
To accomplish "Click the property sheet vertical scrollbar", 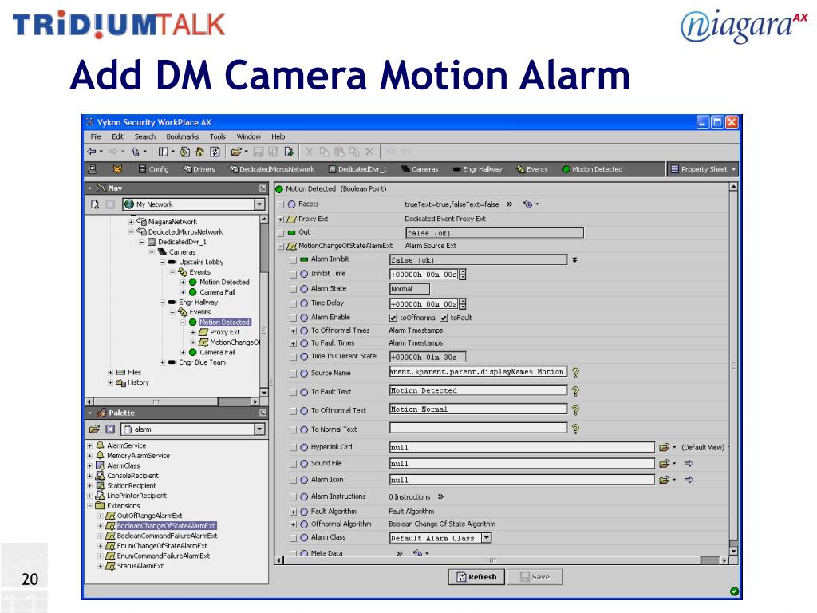I will tap(733, 368).
